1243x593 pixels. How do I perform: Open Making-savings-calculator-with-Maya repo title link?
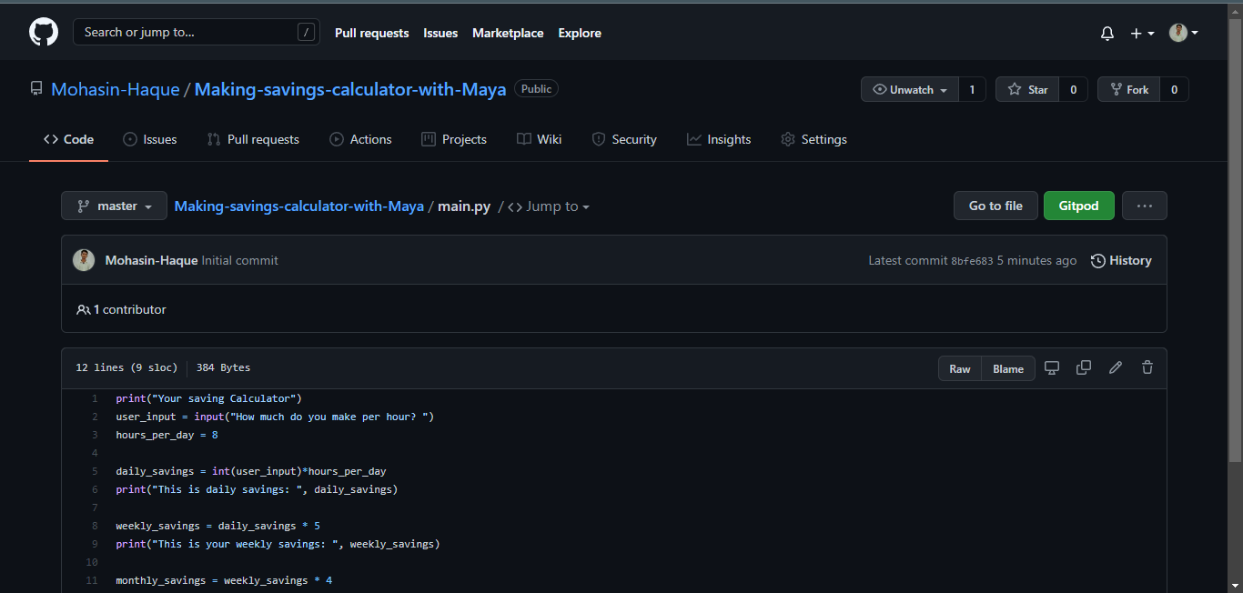click(x=350, y=89)
